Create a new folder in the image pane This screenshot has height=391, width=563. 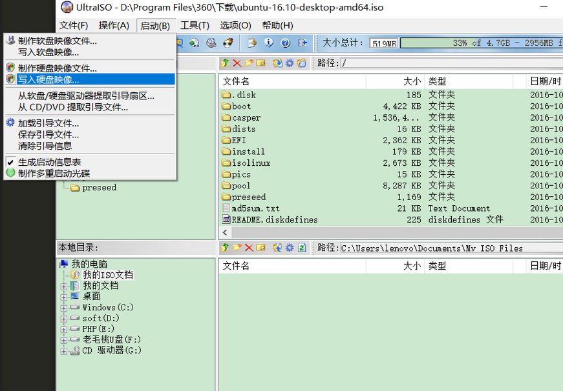coord(249,63)
